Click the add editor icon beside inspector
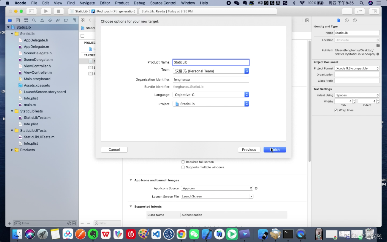 pos(307,20)
